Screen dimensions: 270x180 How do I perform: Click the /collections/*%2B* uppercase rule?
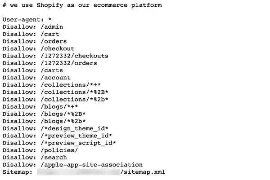pos(75,92)
